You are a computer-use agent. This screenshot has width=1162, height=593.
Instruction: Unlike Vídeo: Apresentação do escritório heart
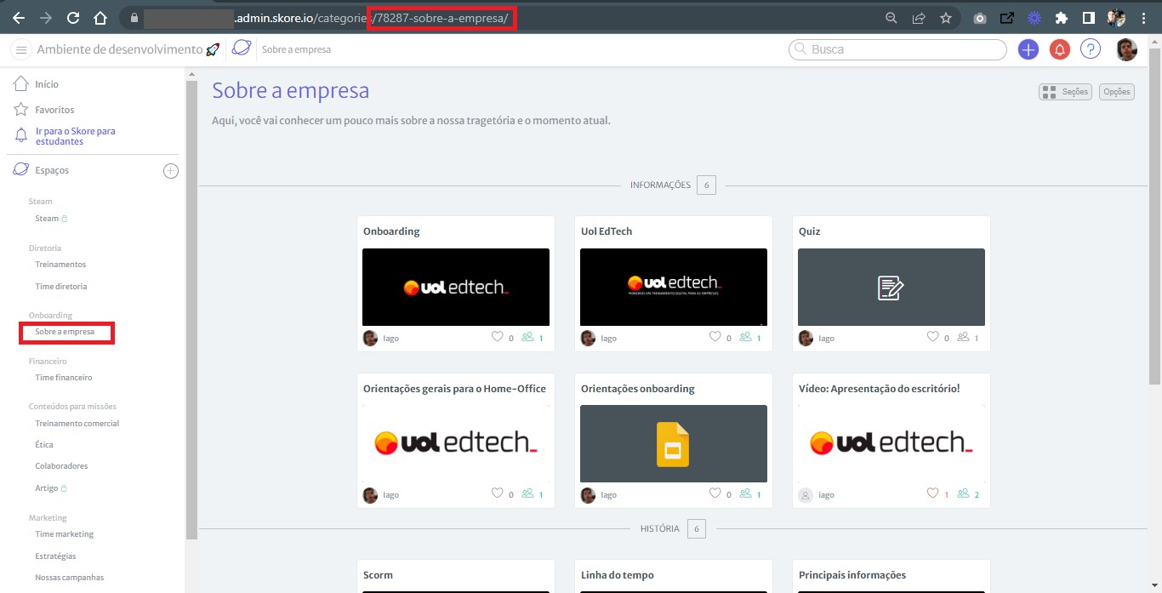pos(933,493)
